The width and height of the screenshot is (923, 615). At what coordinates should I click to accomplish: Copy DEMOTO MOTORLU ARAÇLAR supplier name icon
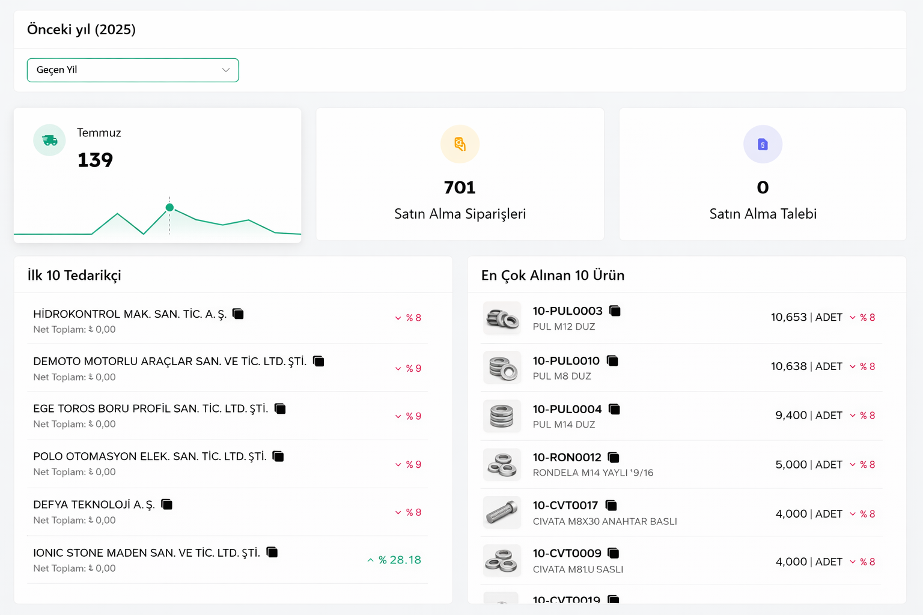click(x=318, y=361)
